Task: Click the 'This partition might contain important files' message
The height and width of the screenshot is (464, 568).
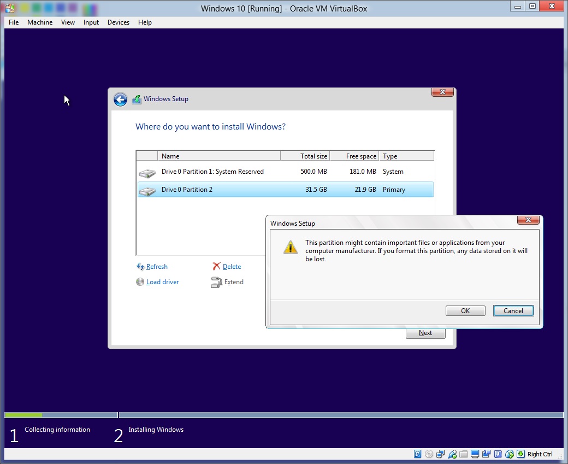Action: [416, 250]
